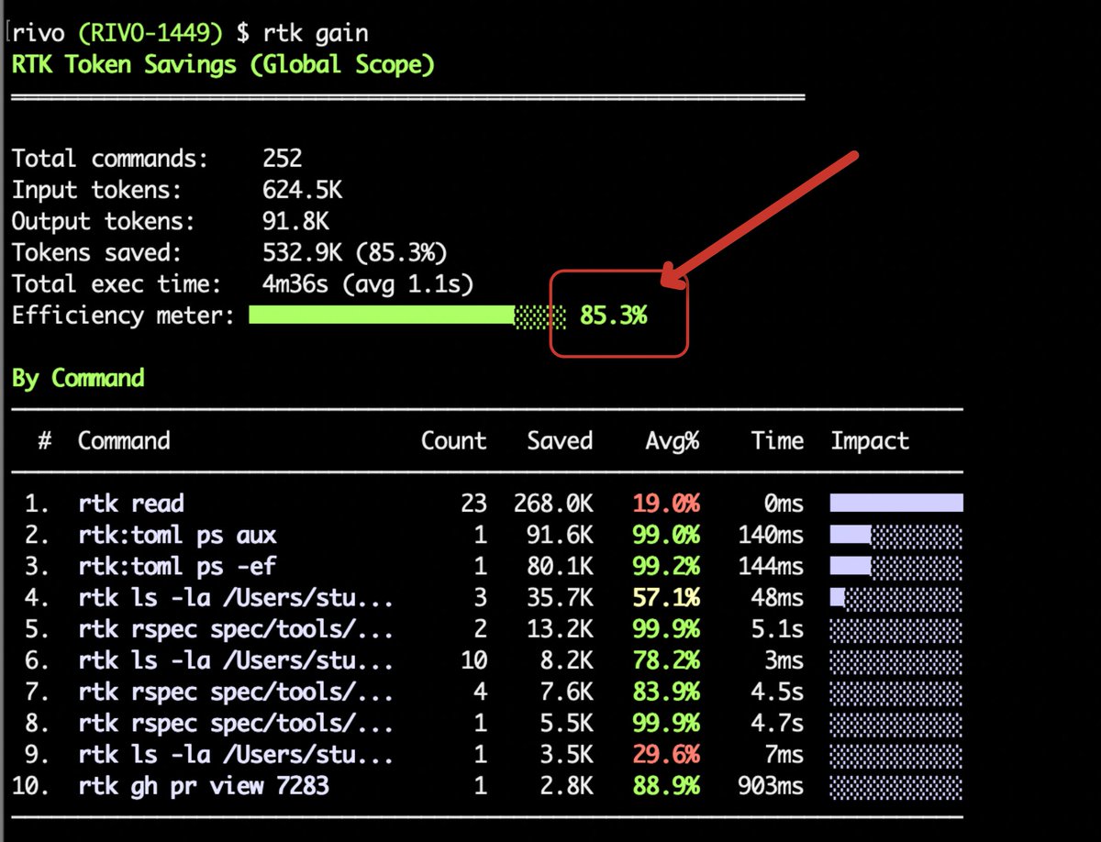Click Total exec time value 4m36s
The image size is (1101, 842).
(295, 284)
